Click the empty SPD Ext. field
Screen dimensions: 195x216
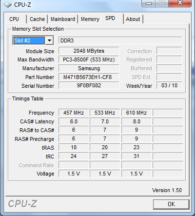point(169,77)
